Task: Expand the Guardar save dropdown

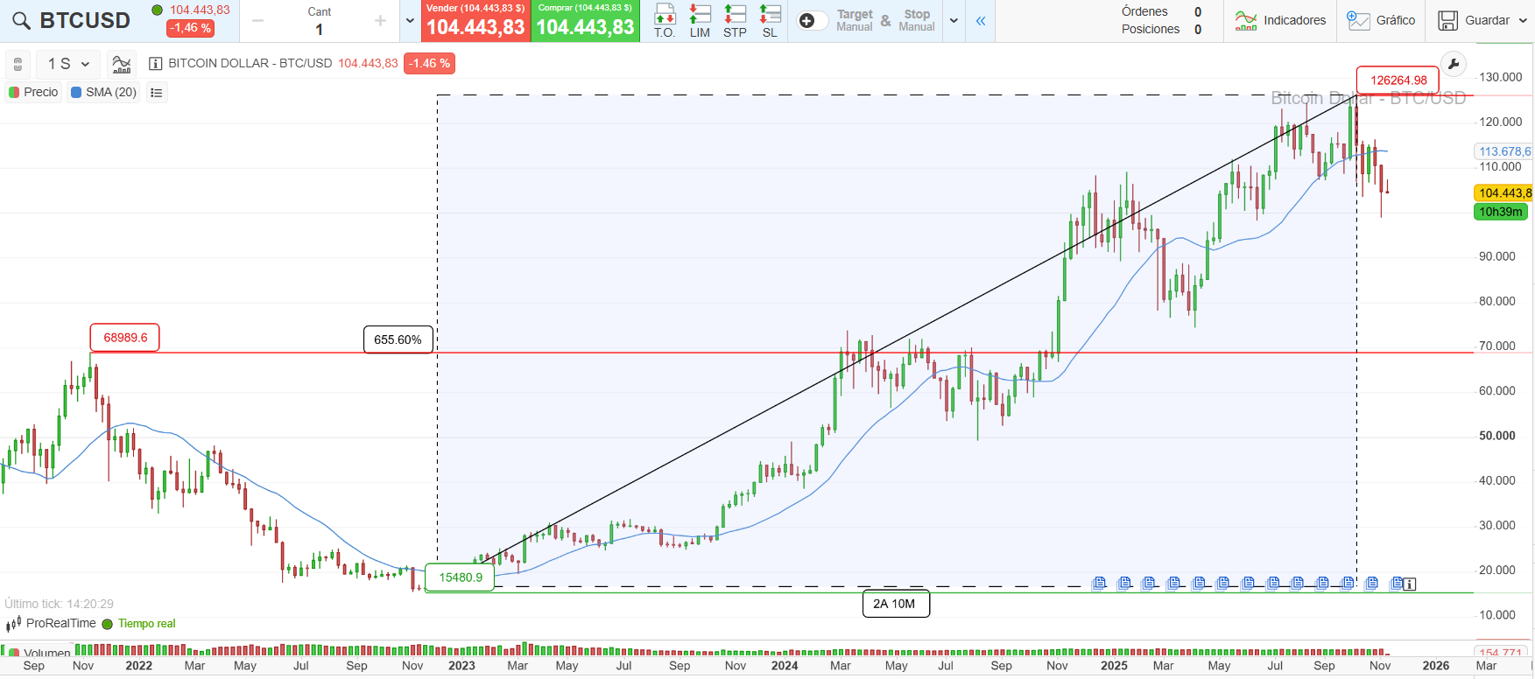Action: coord(1523,20)
